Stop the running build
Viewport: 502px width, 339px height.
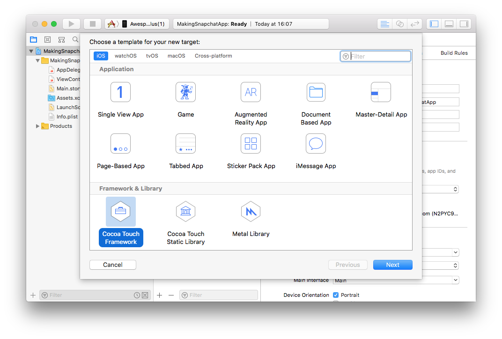[x=93, y=24]
